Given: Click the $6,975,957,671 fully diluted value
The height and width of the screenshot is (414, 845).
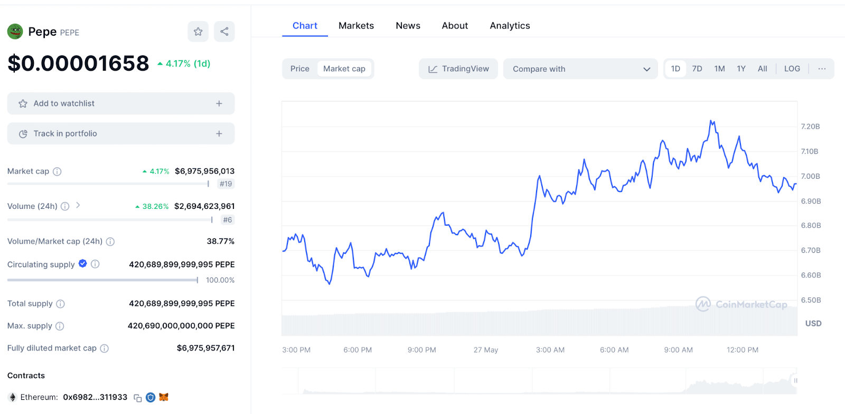Looking at the screenshot, I should click(206, 348).
